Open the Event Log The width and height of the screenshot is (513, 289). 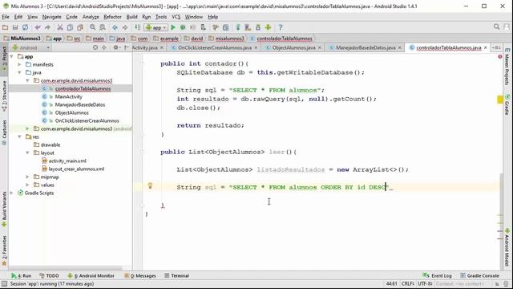pyautogui.click(x=438, y=276)
